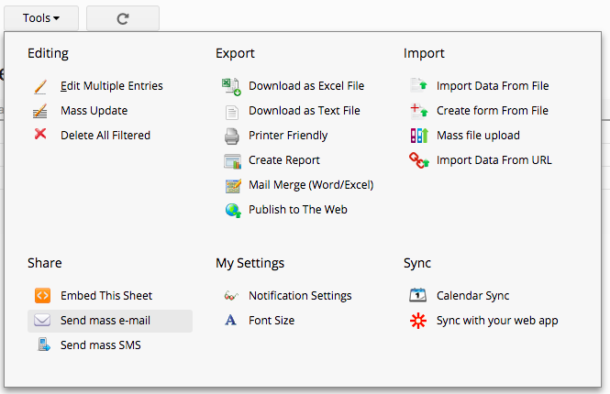Reload the sheet with the refresh button
The height and width of the screenshot is (394, 610).
tap(123, 18)
